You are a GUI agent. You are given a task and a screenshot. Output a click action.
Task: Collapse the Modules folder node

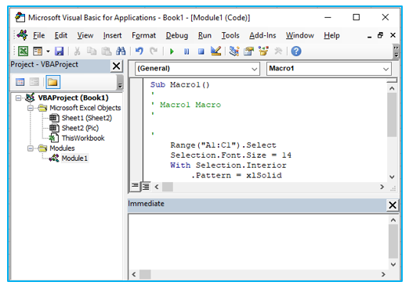coord(31,148)
